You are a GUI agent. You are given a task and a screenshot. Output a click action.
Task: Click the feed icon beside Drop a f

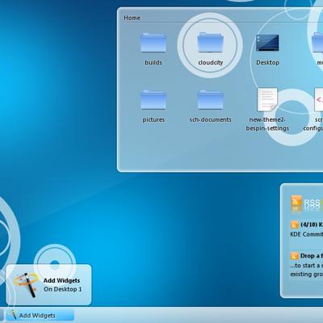(x=295, y=256)
